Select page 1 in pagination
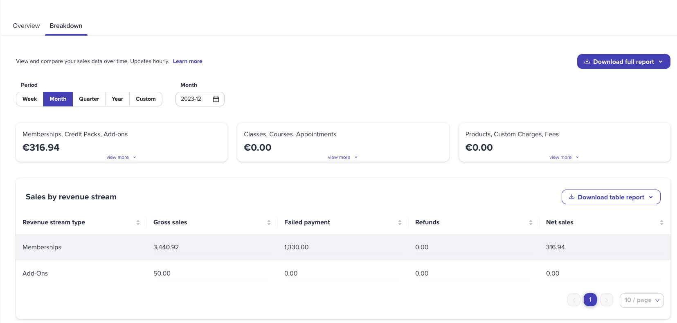 point(590,300)
